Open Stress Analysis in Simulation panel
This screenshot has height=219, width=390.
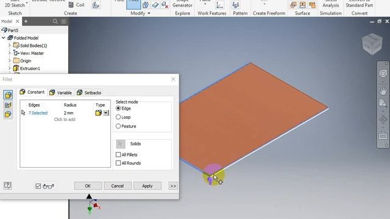click(330, 4)
